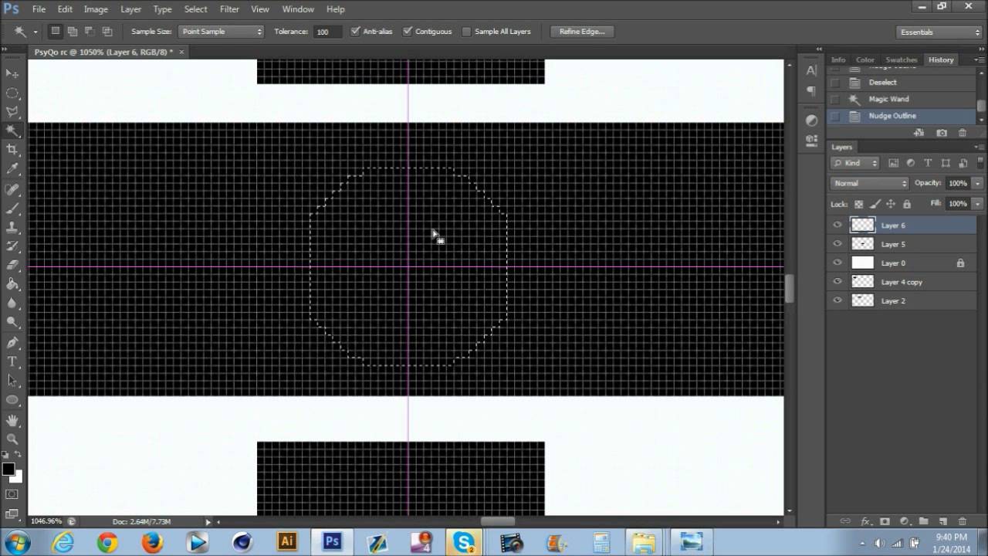Select the Ellipse shape tool
This screenshot has width=988, height=556.
(x=12, y=399)
